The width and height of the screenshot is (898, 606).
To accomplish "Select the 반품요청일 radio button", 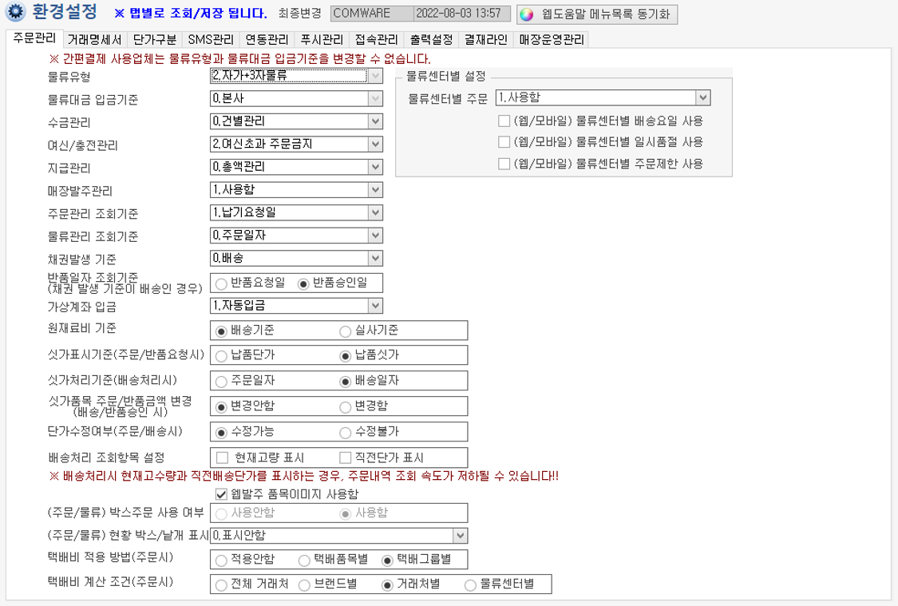I will [x=221, y=284].
